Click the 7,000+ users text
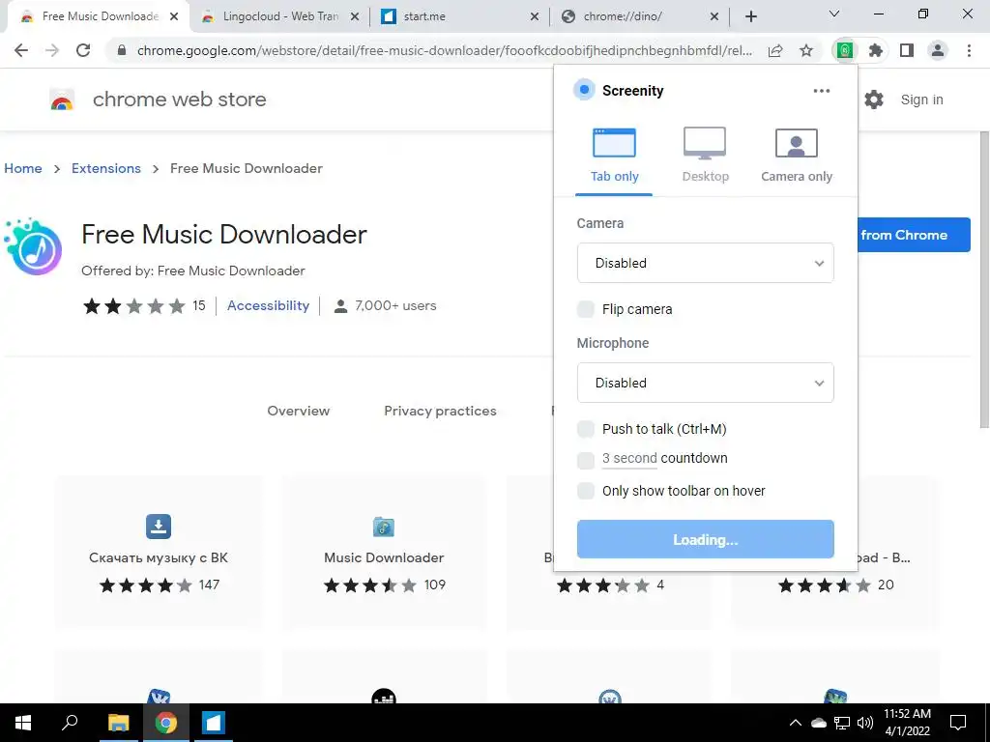 (395, 306)
